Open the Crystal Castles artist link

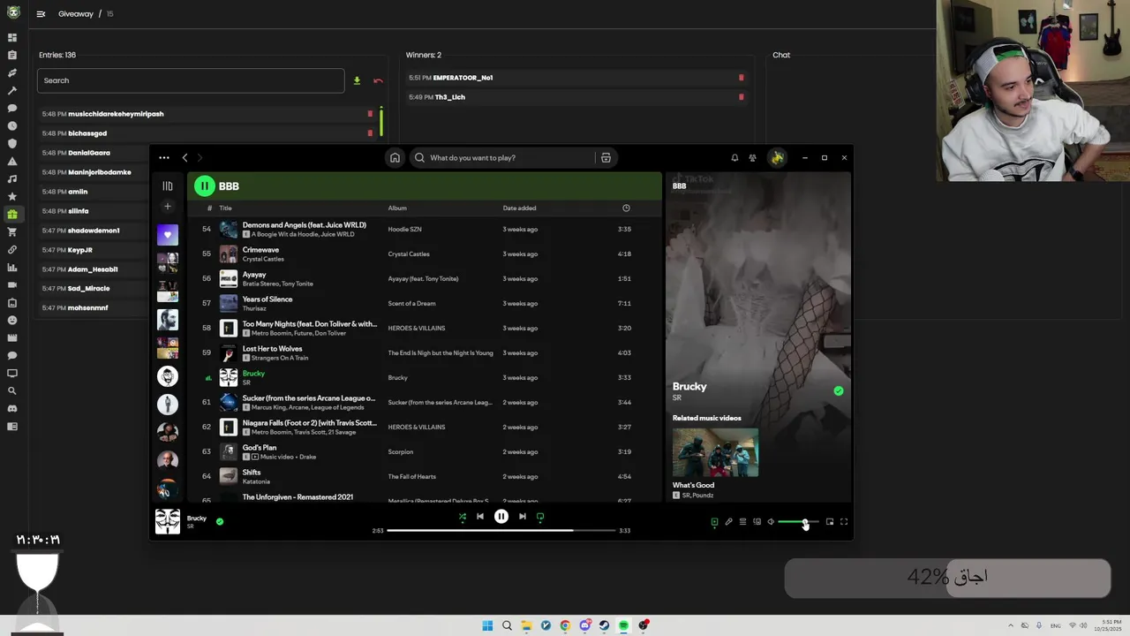pyautogui.click(x=263, y=260)
